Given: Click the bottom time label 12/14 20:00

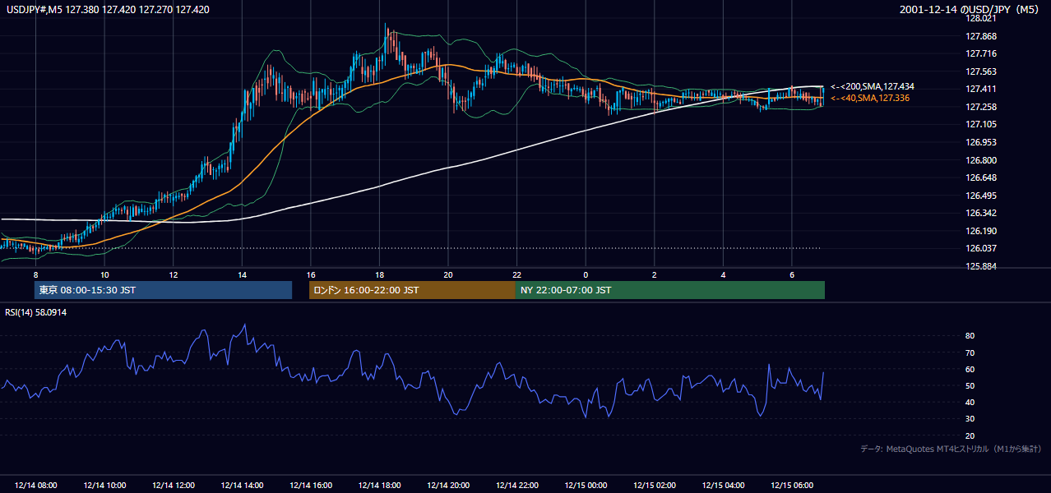Looking at the screenshot, I should click(x=448, y=486).
